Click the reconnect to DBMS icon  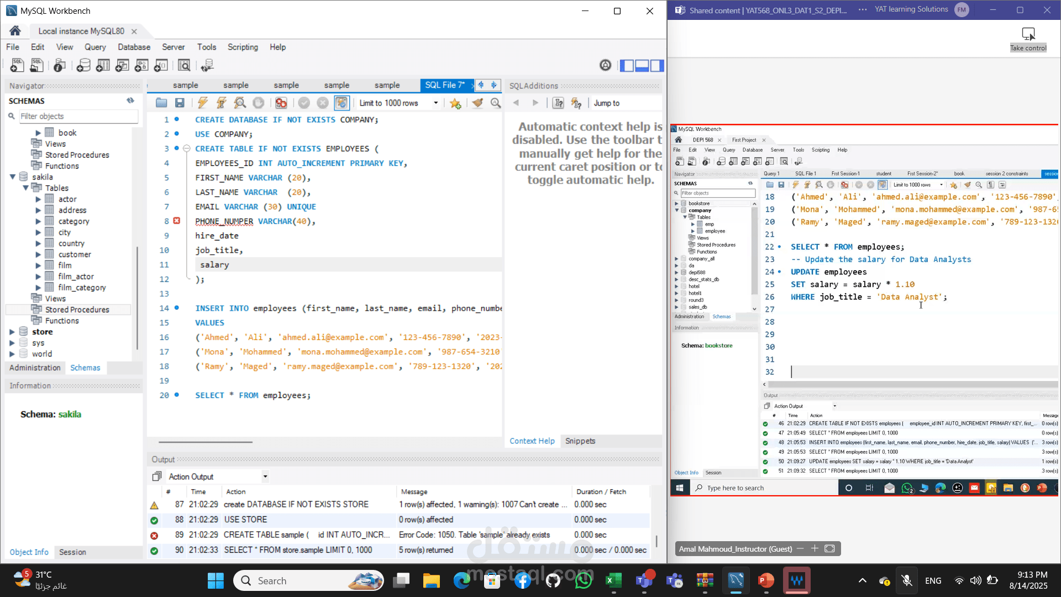click(207, 66)
